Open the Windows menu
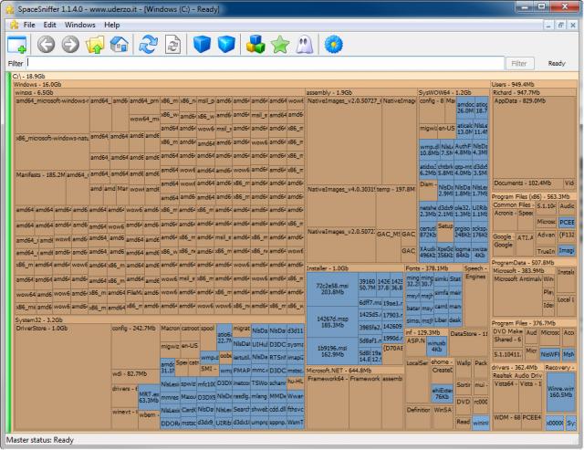The width and height of the screenshot is (584, 450). [x=80, y=25]
